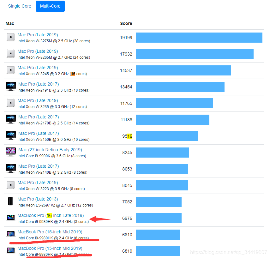
Task: Click Mac Pro icon beside Xeon W-3245
Action: coord(11,70)
